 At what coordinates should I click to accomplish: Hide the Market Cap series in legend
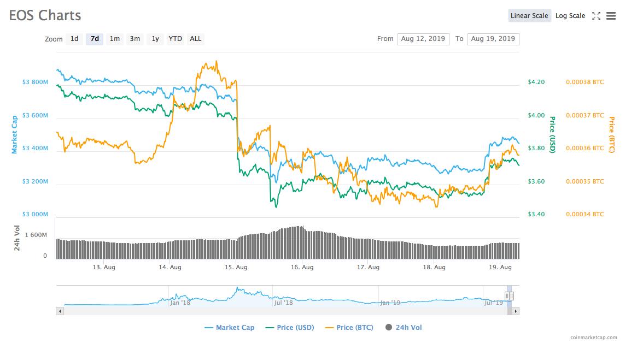229,328
